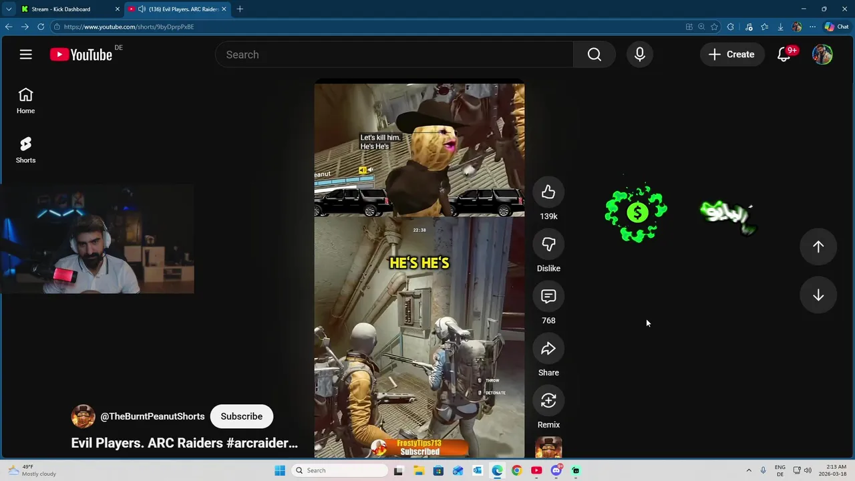
Task: Open Google Chrome from the taskbar
Action: point(516,470)
